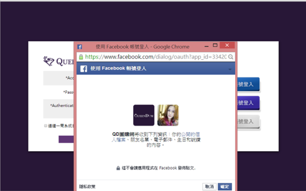The width and height of the screenshot is (306, 191).
Task: Click the purple login button on the right
Action: tap(248, 103)
